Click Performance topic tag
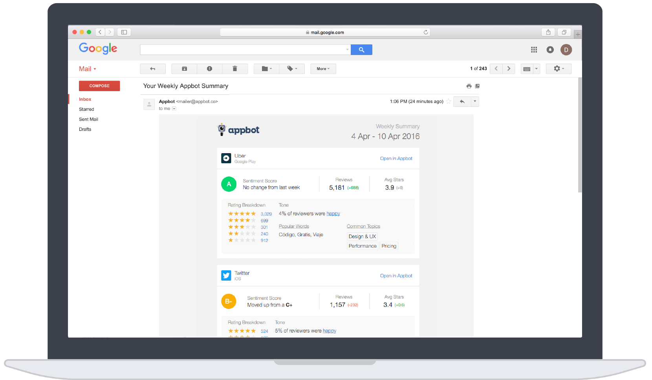This screenshot has width=652, height=380. click(363, 246)
